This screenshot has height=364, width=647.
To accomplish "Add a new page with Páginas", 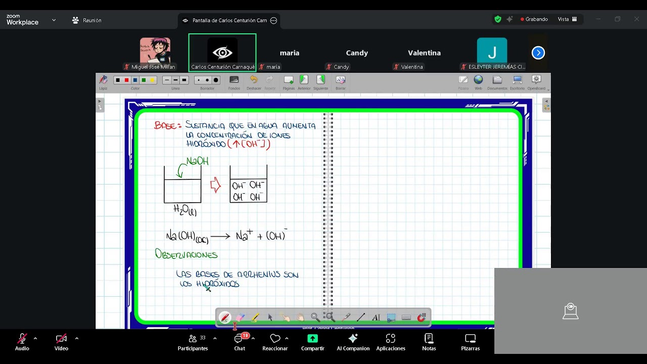I will click(289, 82).
